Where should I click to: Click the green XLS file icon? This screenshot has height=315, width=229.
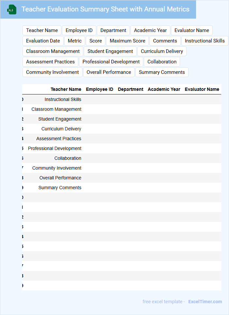point(12,9)
